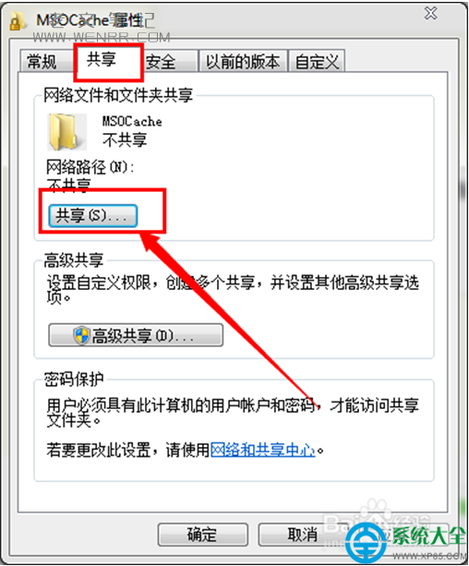Click the 不共享 network path value

point(68,185)
